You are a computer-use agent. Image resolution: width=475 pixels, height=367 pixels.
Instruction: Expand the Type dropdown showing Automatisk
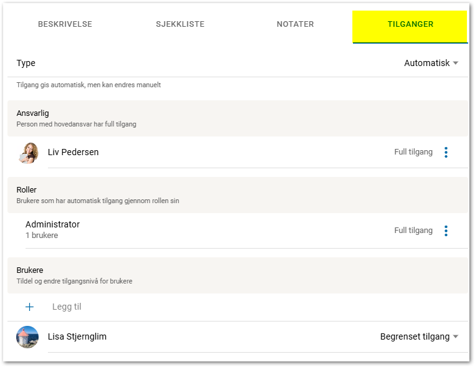click(x=431, y=63)
